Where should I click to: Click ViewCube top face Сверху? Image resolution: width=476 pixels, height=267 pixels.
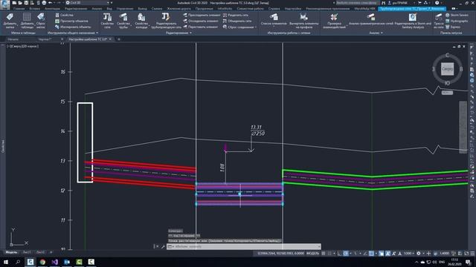pos(447,69)
